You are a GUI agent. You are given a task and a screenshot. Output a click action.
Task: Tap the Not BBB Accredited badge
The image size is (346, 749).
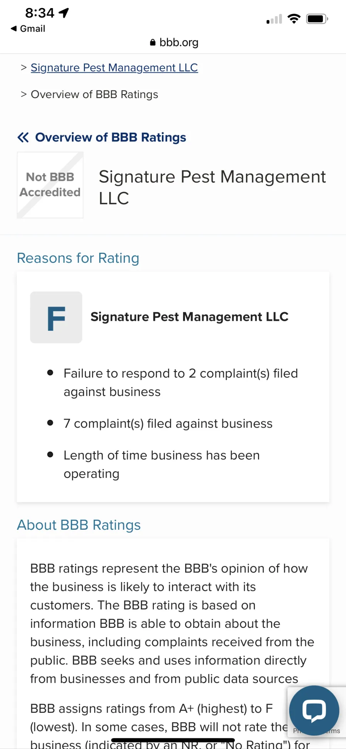click(50, 185)
